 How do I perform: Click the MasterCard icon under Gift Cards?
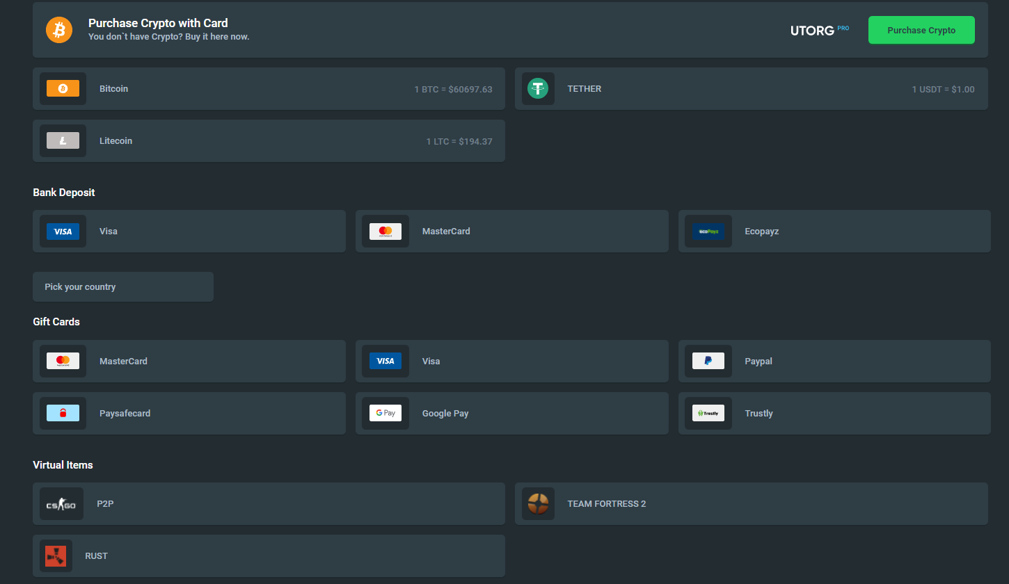point(63,361)
